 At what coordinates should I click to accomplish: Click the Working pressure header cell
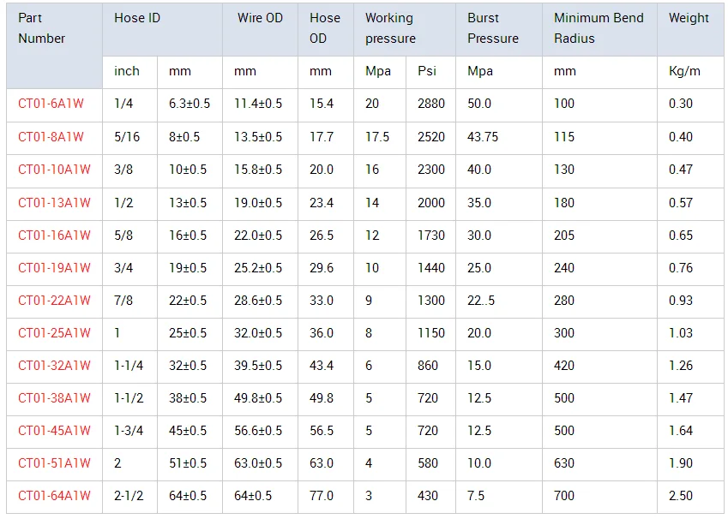(x=390, y=28)
